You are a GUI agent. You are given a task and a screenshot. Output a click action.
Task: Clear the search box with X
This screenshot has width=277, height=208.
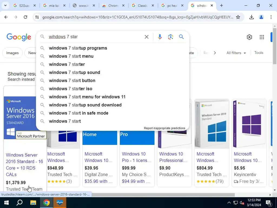[x=146, y=37]
